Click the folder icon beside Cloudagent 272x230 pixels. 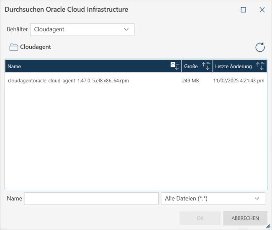(13, 47)
